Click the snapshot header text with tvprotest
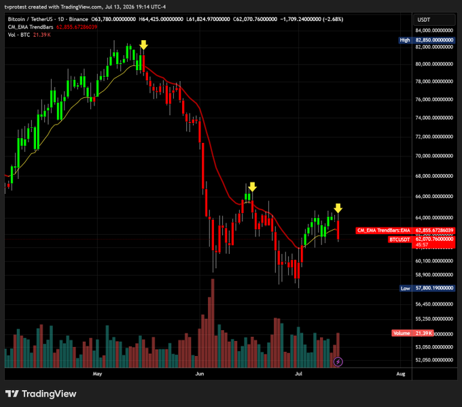This screenshot has width=462, height=407. [85, 7]
